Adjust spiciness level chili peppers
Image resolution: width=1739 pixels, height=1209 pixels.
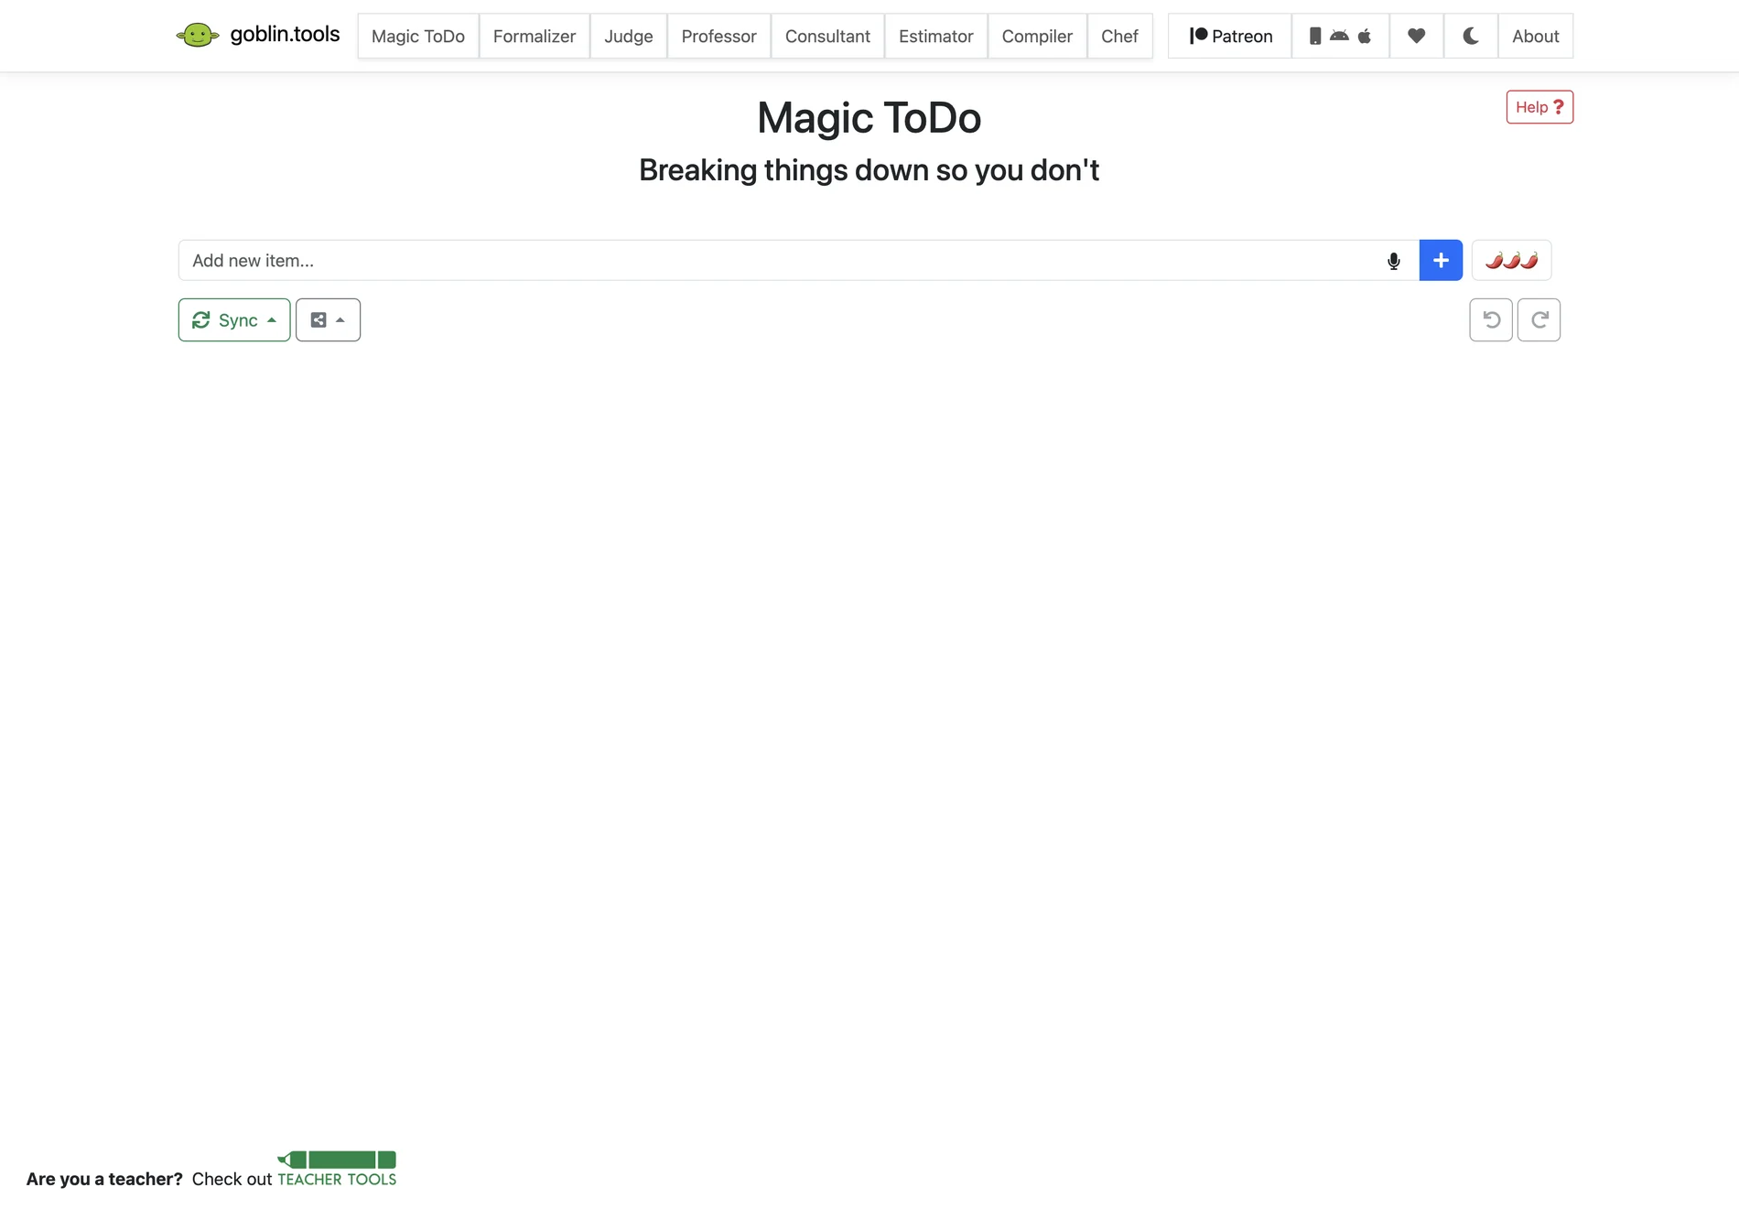tap(1511, 261)
